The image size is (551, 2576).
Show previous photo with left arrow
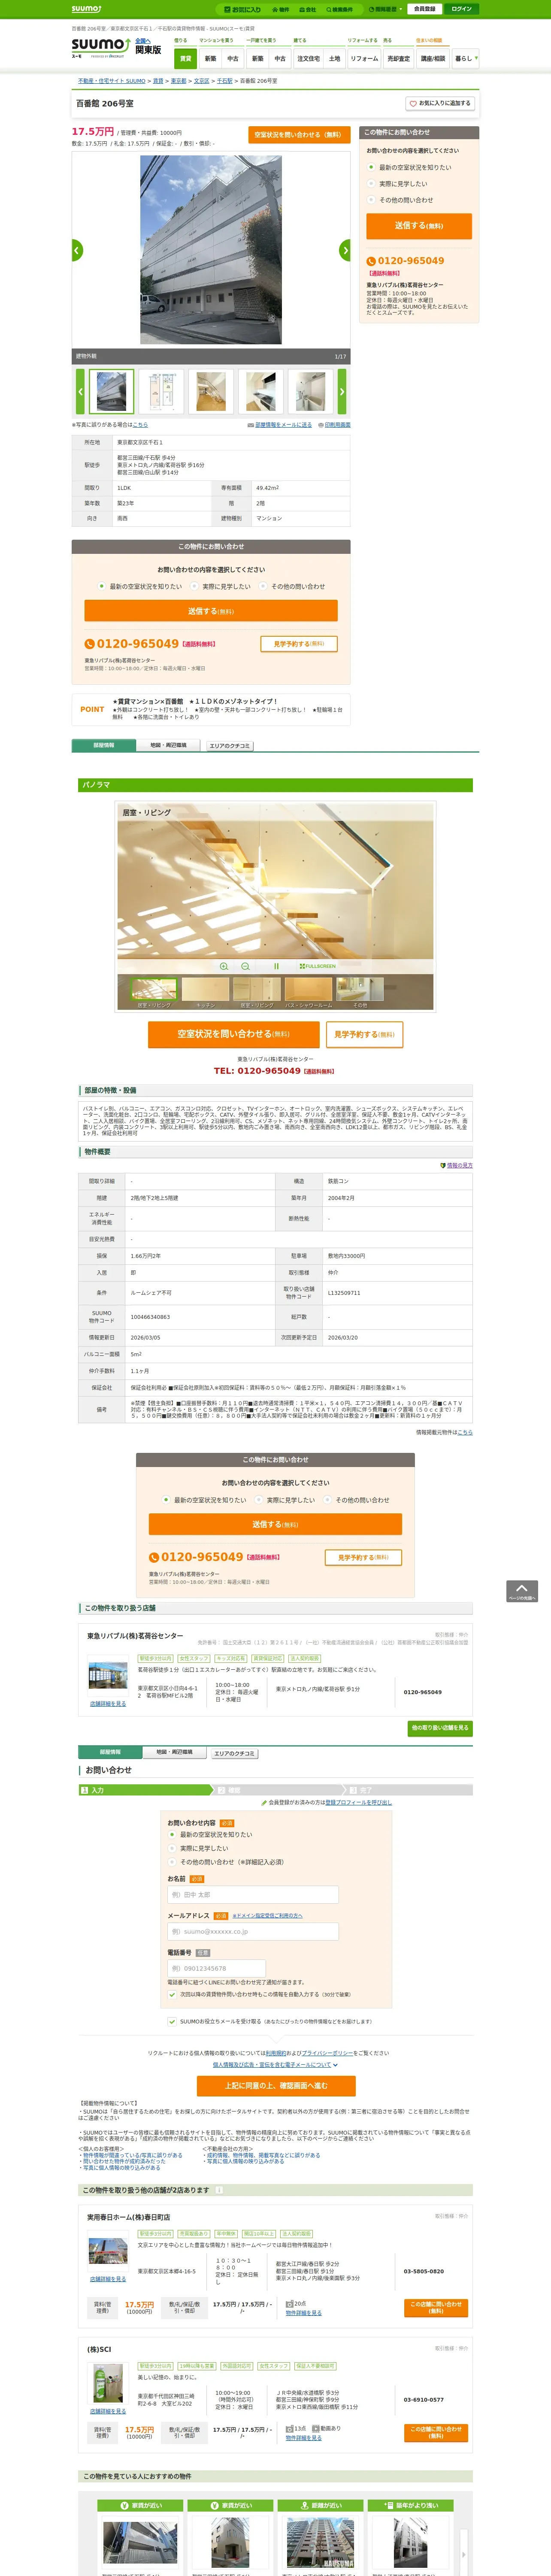(x=77, y=250)
